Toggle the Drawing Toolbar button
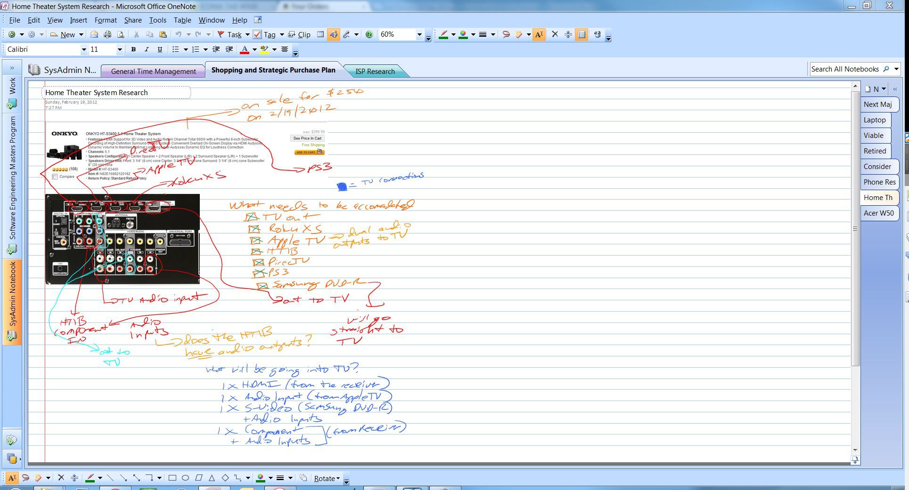Image resolution: width=909 pixels, height=490 pixels. tap(333, 34)
